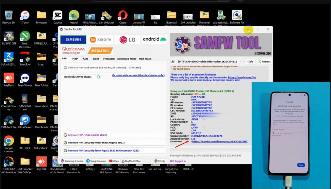Choose the LG brand logo
Image resolution: width=331 pixels, height=189 pixels.
tap(127, 39)
